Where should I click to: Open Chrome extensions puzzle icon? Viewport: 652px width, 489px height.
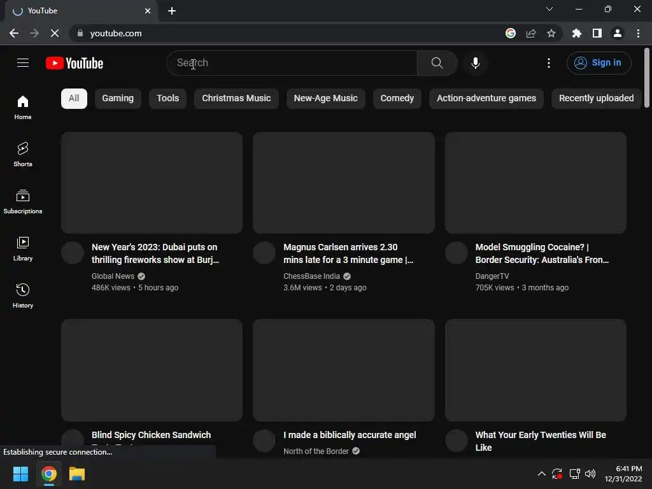click(576, 33)
